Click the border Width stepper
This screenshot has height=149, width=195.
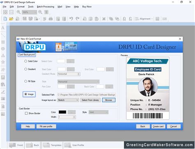click(74, 117)
